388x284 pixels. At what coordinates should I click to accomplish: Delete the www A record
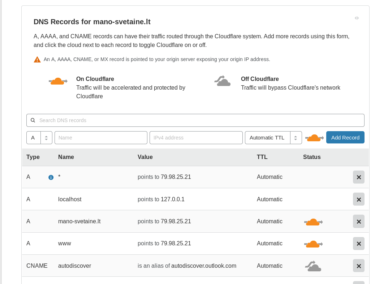pos(358,244)
